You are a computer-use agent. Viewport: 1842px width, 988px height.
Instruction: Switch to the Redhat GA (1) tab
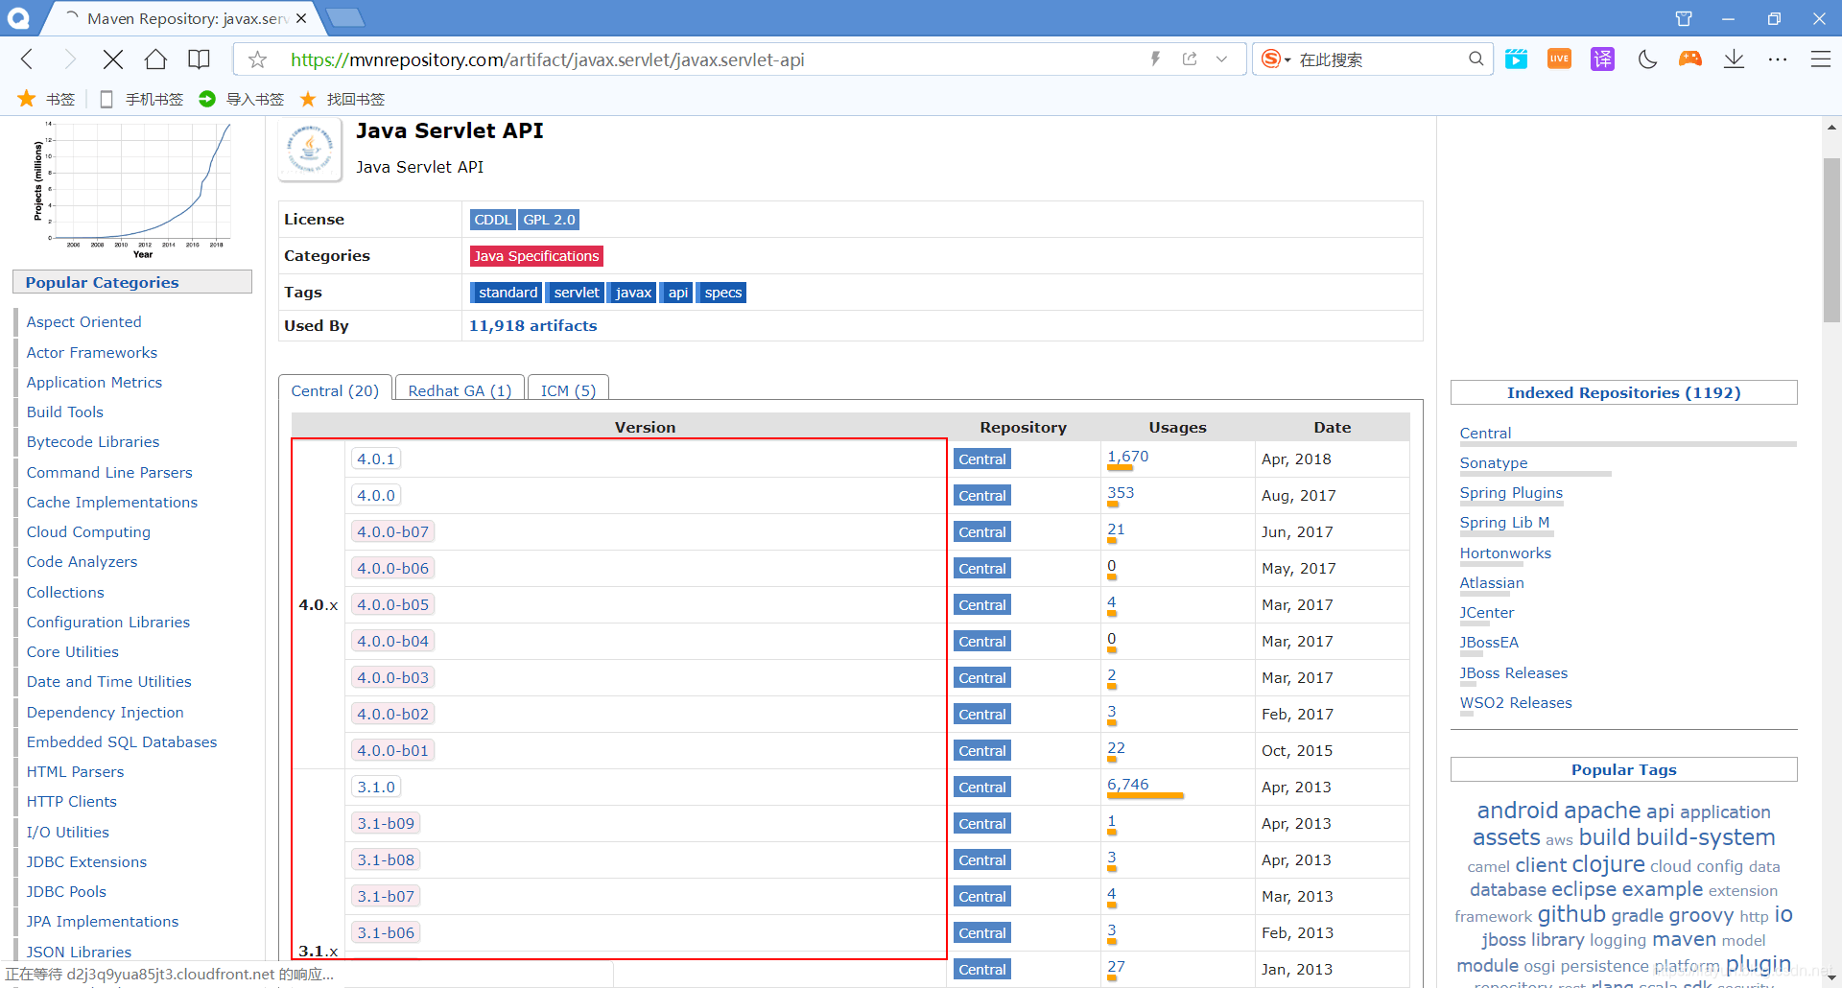(460, 390)
